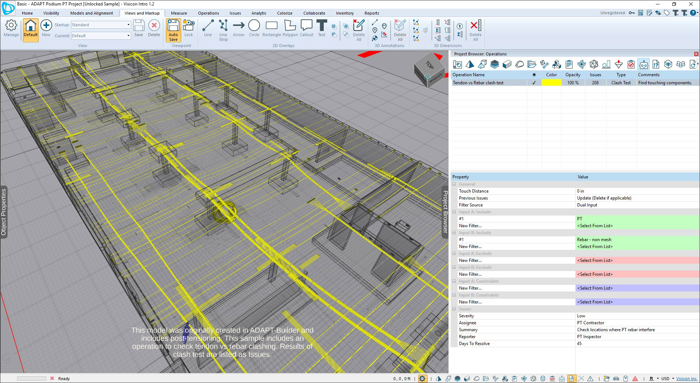
Task: Collapse the Issues property group
Action: point(454,309)
